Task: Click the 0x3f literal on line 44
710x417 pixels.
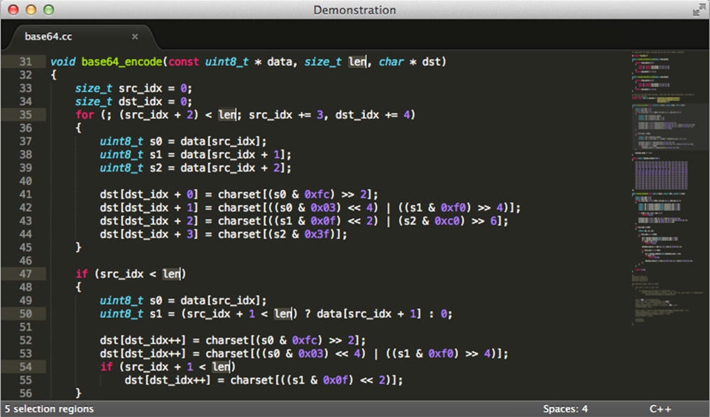Action: coord(317,234)
